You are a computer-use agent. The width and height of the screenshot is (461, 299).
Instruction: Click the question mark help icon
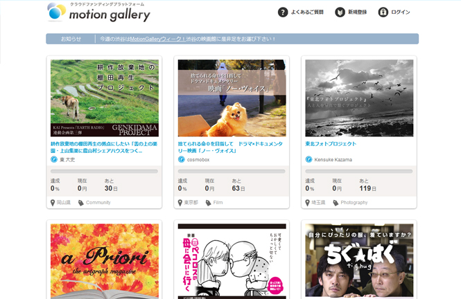click(x=283, y=12)
